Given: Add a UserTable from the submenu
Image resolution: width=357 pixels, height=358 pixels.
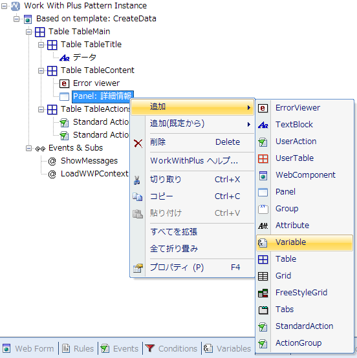Looking at the screenshot, I should click(x=305, y=159).
